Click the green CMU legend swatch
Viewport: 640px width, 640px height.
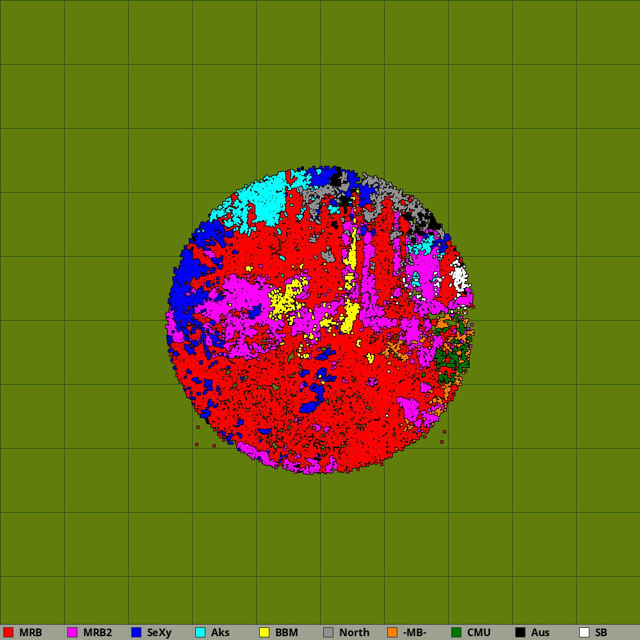click(x=456, y=632)
